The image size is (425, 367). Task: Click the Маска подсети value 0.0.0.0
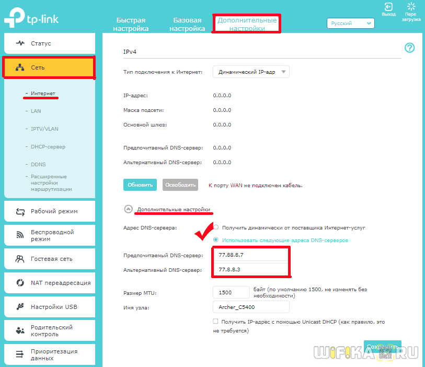pos(222,110)
